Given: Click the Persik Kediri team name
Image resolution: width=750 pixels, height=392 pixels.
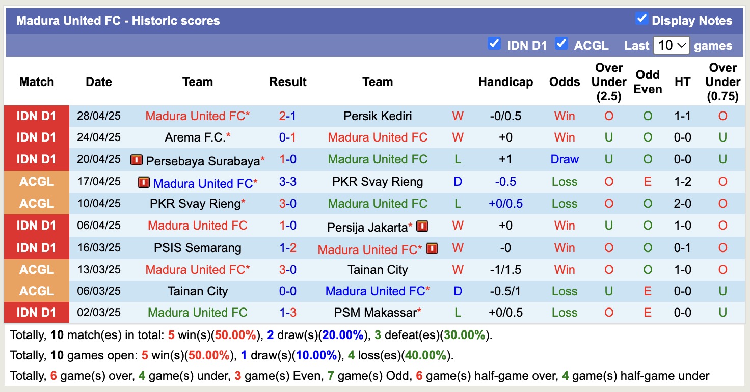Looking at the screenshot, I should click(x=378, y=116).
